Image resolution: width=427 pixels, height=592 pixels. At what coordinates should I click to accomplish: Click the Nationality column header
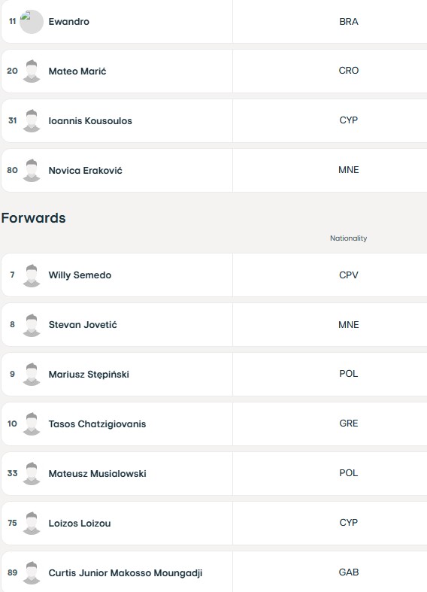(x=349, y=238)
